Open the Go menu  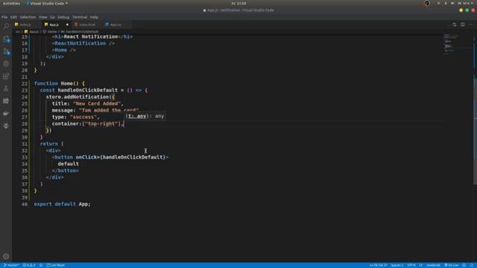coord(52,17)
